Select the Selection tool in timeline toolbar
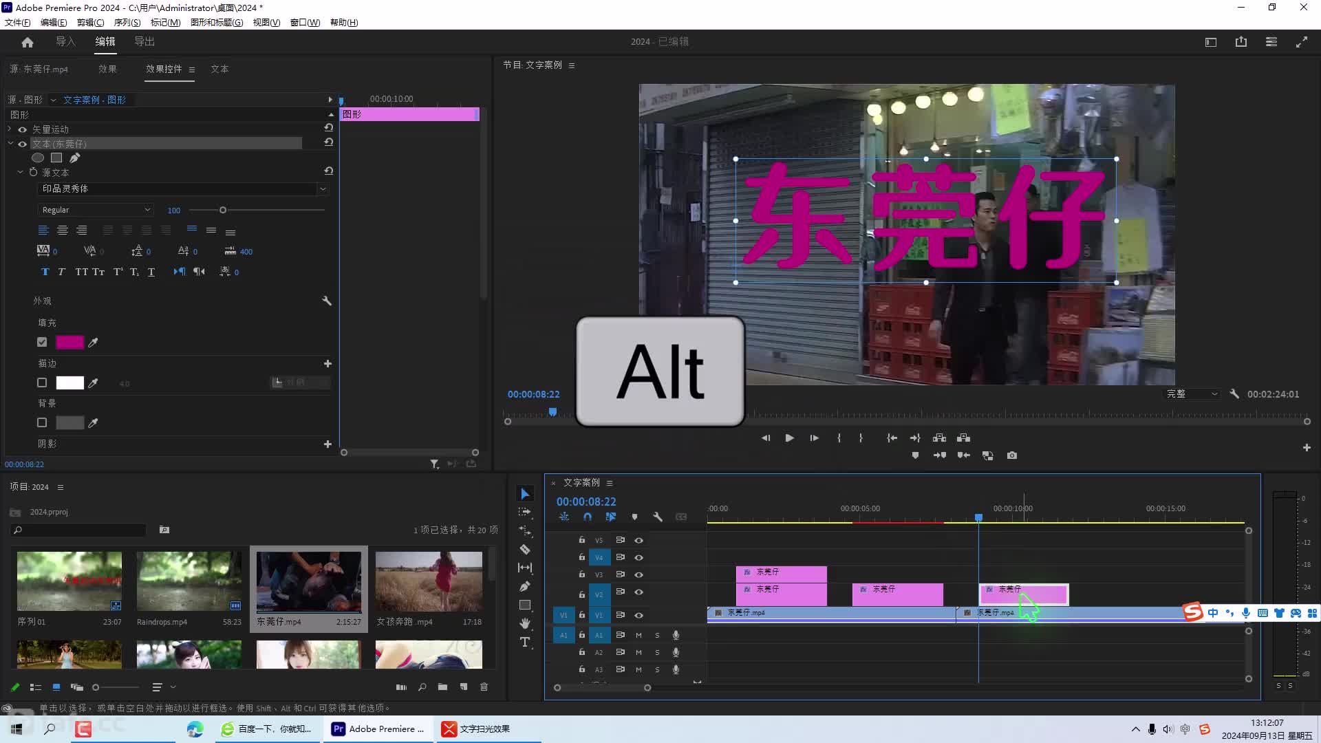Screen dimensions: 1321x743 click(525, 494)
